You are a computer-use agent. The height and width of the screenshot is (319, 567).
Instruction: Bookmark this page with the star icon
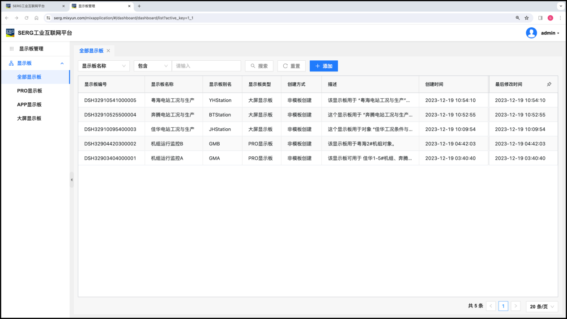coord(527,18)
